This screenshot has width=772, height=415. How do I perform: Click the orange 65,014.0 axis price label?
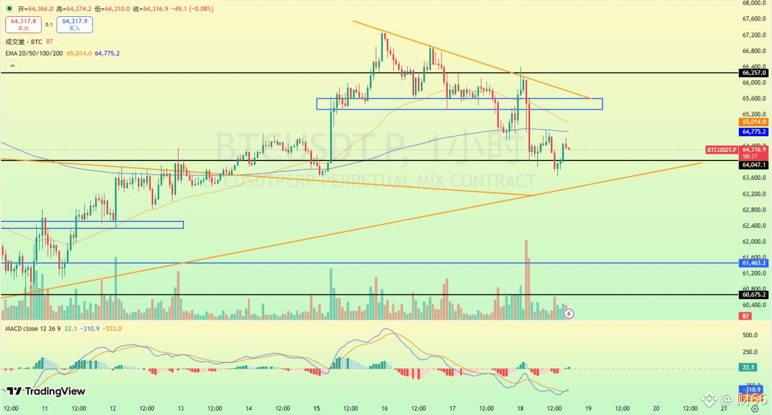754,122
